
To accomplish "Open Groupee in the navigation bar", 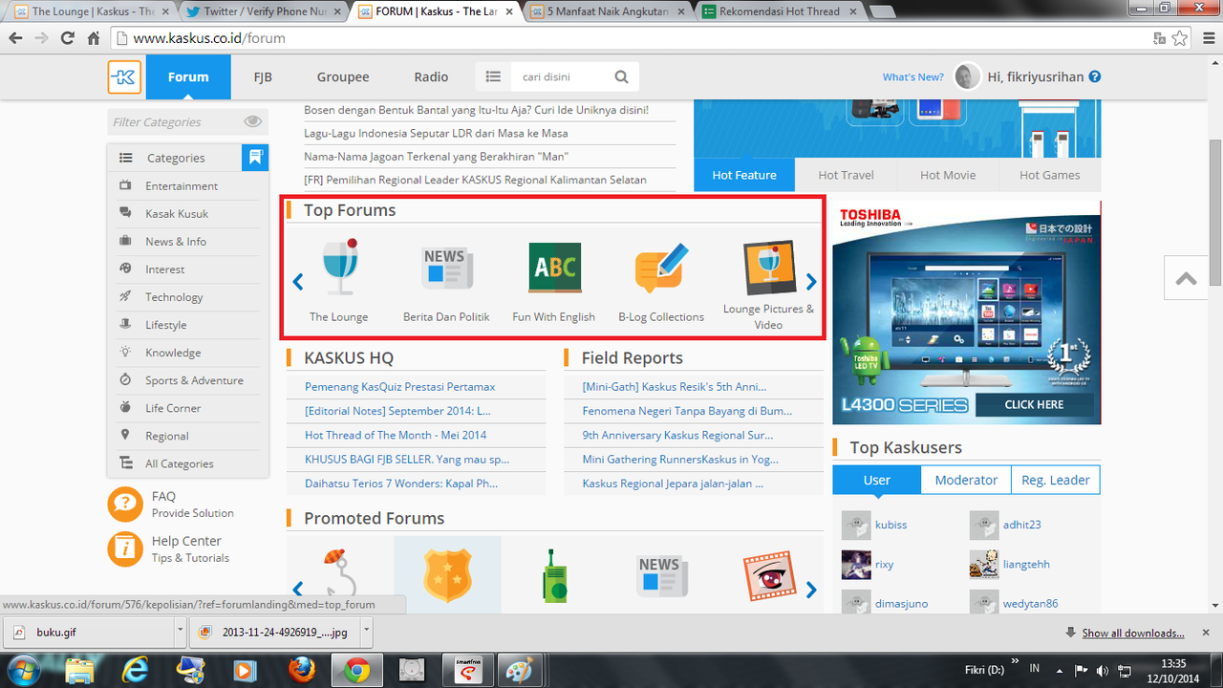I will click(x=343, y=77).
